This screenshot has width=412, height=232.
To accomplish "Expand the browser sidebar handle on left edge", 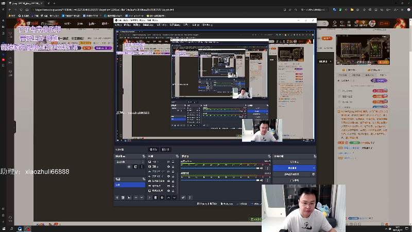I will pyautogui.click(x=14, y=127).
